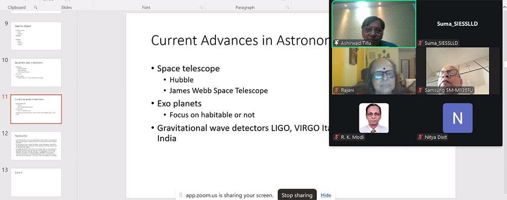Click muted microphone icon beside R. K. Modi
The image size is (507, 200).
337,137
